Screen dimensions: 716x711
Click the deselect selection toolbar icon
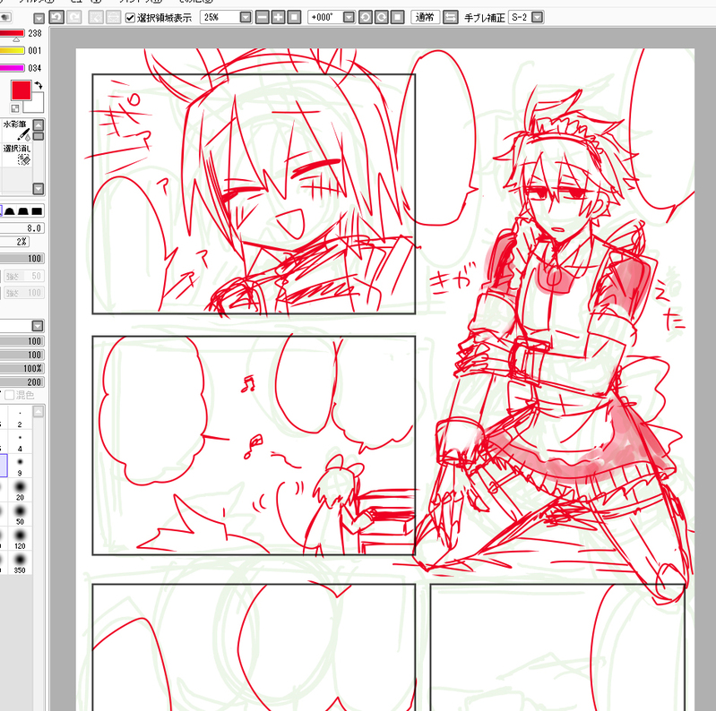point(96,17)
